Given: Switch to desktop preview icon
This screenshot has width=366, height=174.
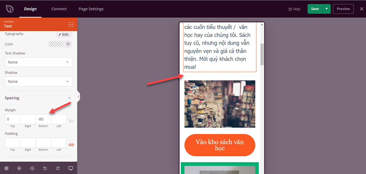Looking at the screenshot, I should point(71,168).
